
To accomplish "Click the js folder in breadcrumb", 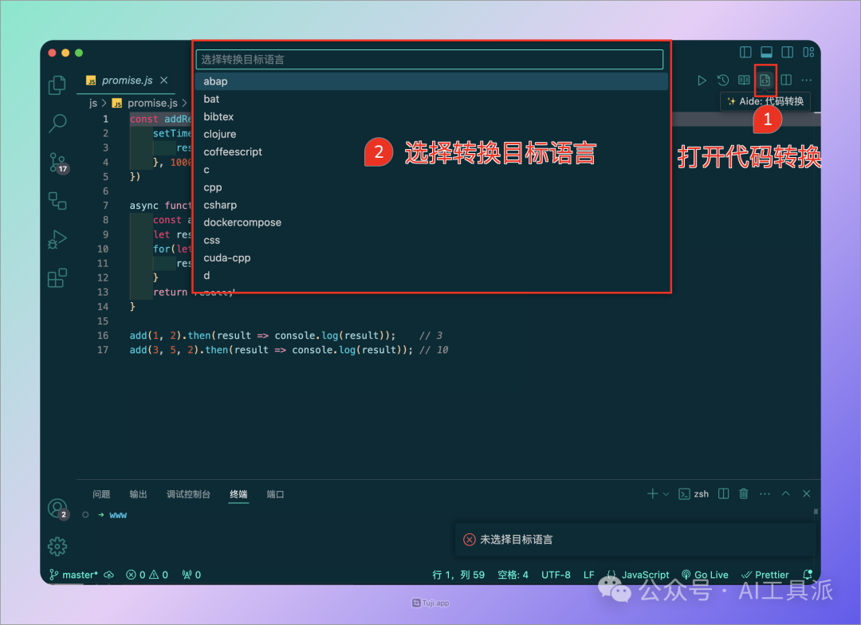I will [x=92, y=104].
